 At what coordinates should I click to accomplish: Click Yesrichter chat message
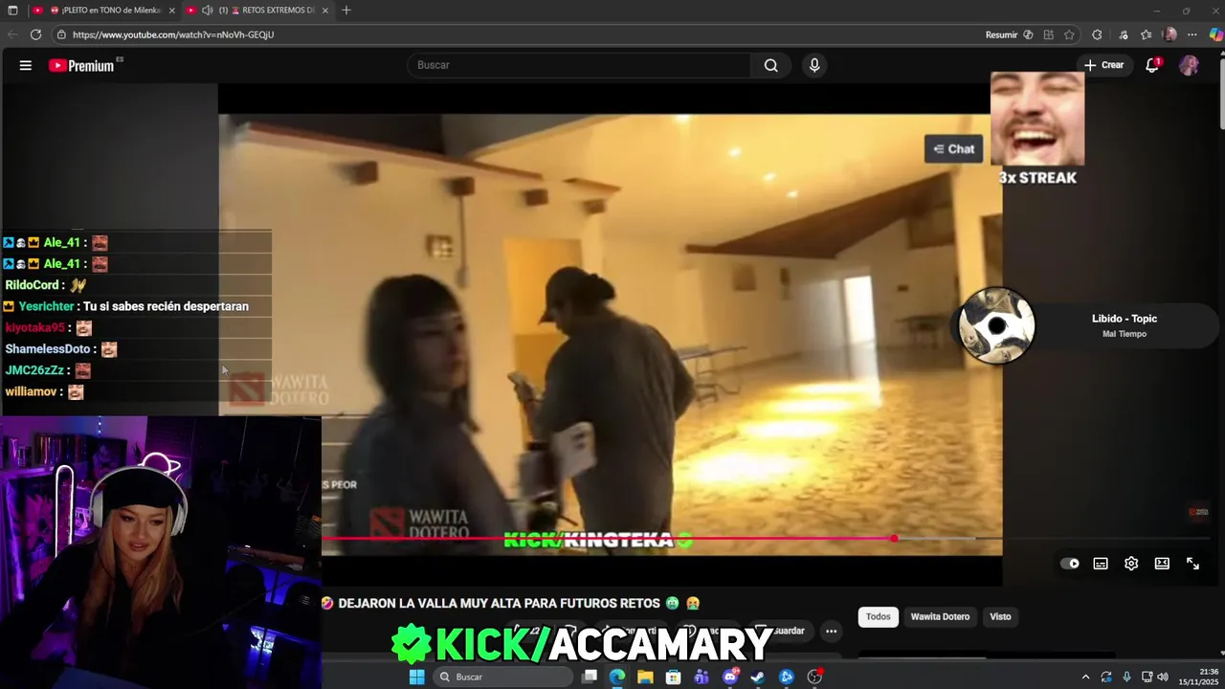pyautogui.click(x=126, y=306)
